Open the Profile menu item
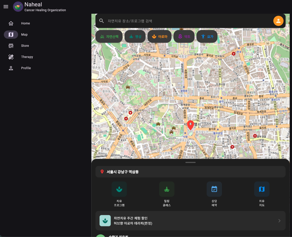The width and height of the screenshot is (292, 237). pos(26,68)
